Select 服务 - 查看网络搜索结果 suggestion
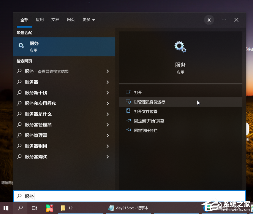 (64, 71)
